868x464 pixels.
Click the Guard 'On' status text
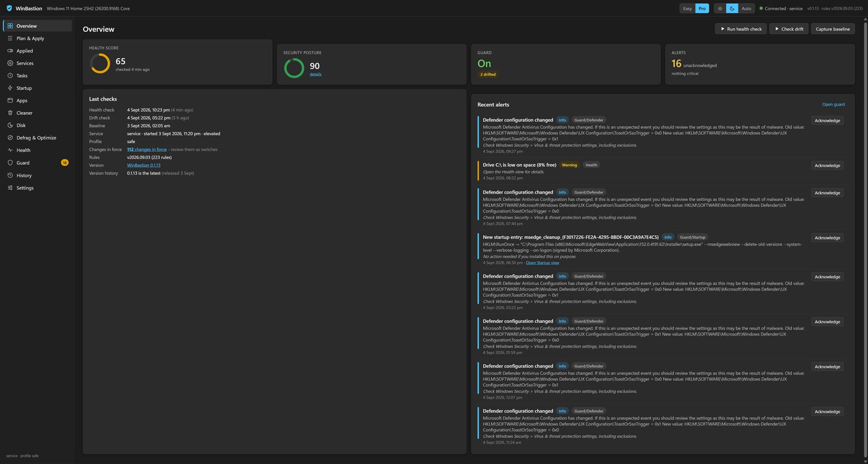pos(484,63)
